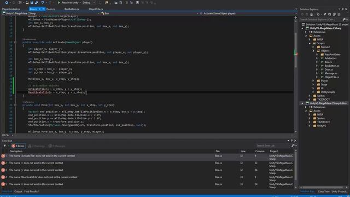This screenshot has height=197, width=350.
Task: Close the Box.cs tab
Action: (44, 9)
